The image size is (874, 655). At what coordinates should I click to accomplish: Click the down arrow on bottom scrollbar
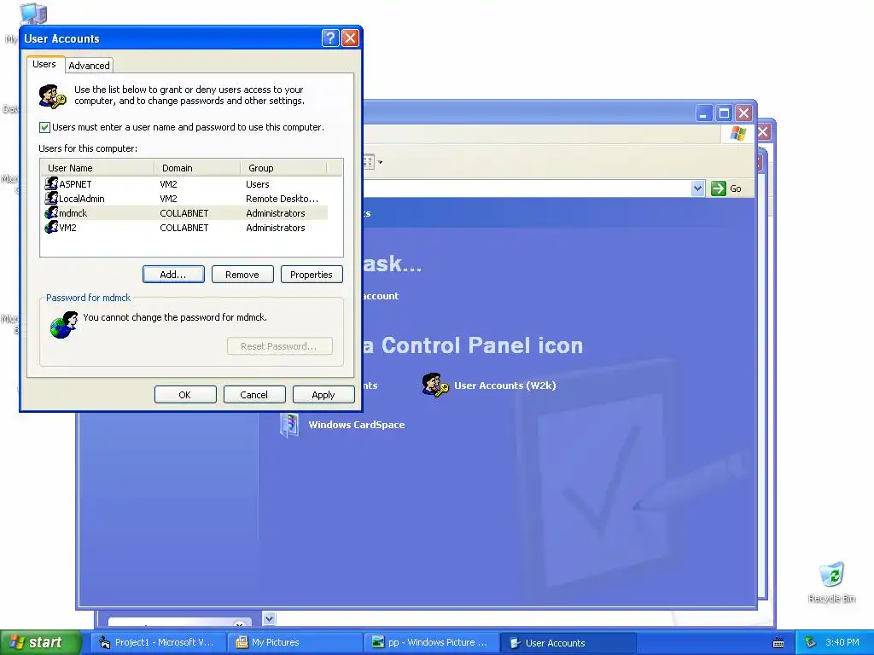point(269,618)
